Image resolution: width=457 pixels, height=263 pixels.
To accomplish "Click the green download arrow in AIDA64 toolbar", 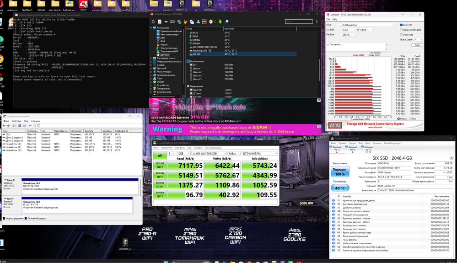I will 220,21.
